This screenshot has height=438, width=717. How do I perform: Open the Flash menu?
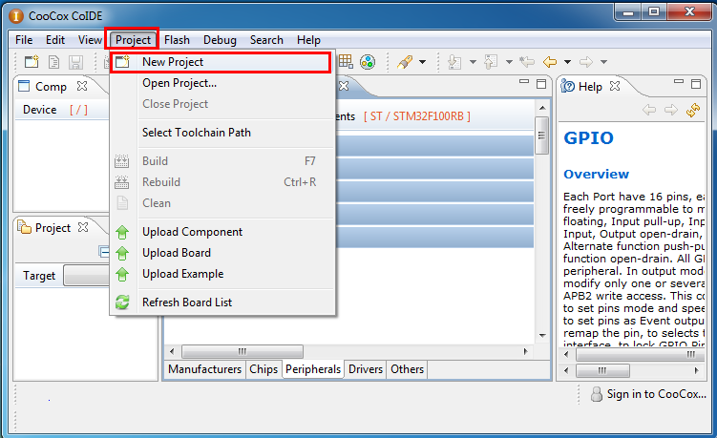[177, 40]
